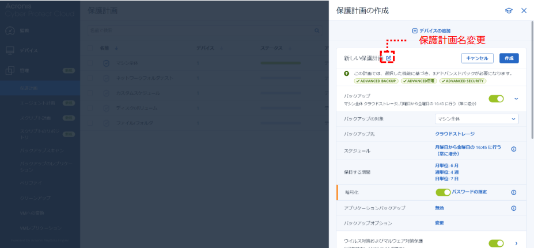Open info icon for アプリケーションバックアップ
534x248 pixels.
[513, 208]
